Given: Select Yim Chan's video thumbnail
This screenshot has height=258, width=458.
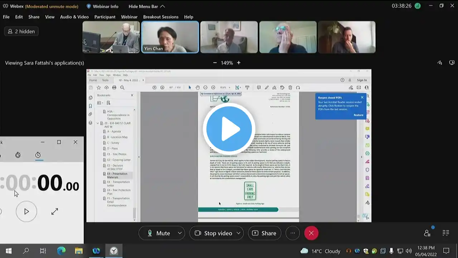Looking at the screenshot, I should [x=170, y=37].
